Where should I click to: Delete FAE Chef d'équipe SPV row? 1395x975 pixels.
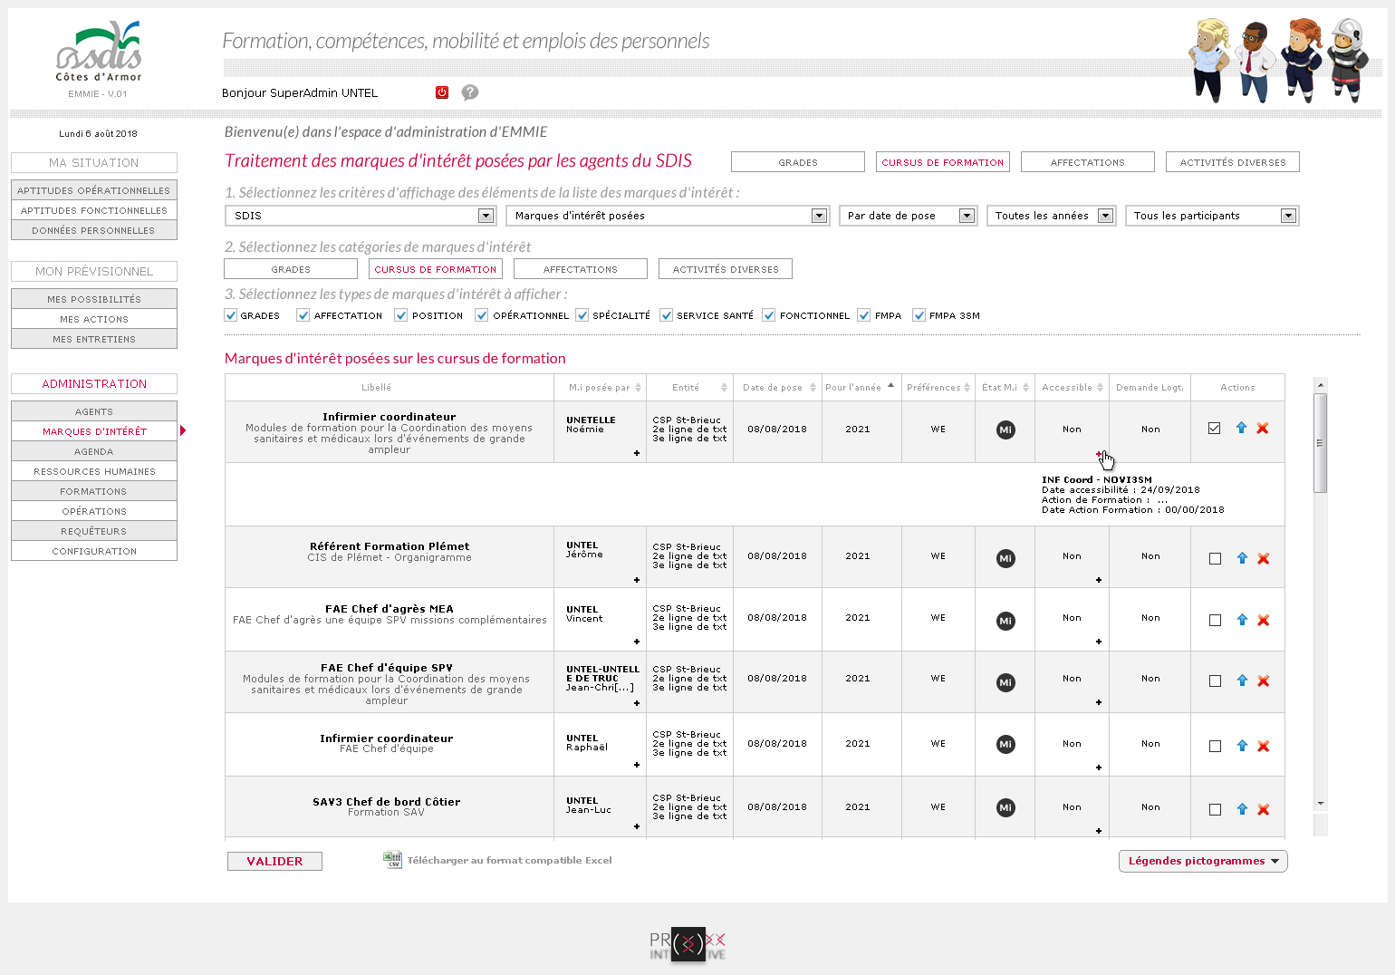tap(1264, 681)
